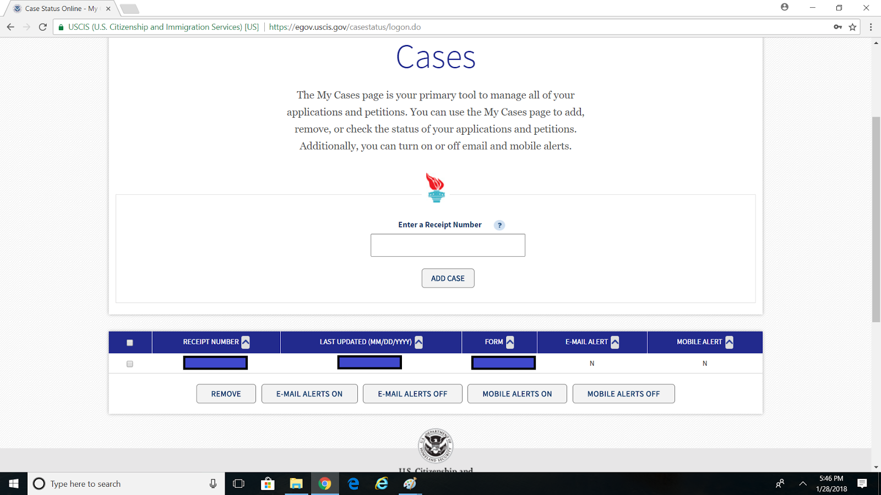Click the Mobile Alert value N
Image resolution: width=881 pixels, height=495 pixels.
(705, 364)
